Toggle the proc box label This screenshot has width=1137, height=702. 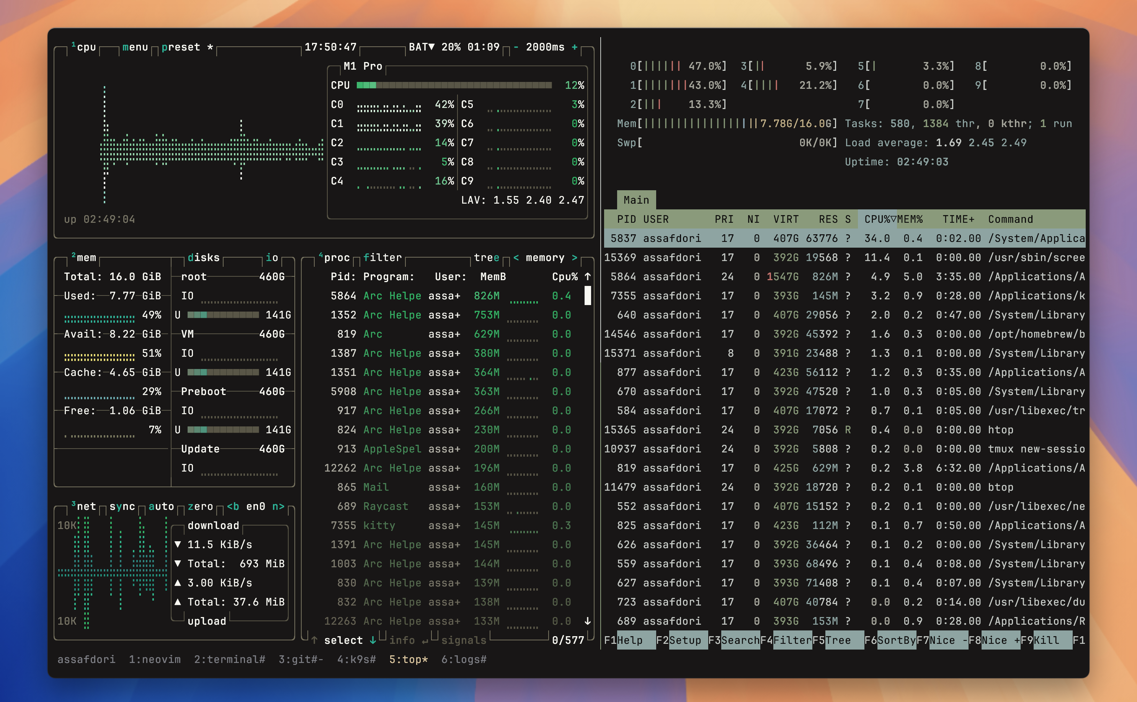click(x=334, y=258)
